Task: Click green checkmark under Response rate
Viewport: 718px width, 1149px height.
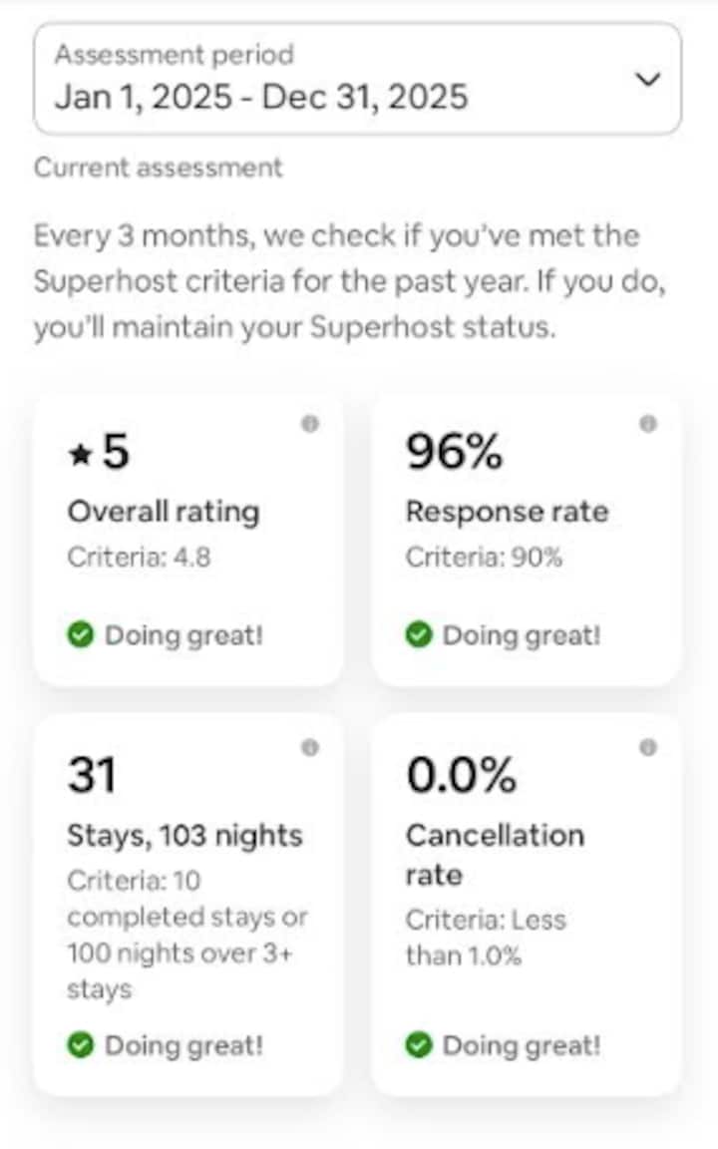Action: tap(419, 635)
